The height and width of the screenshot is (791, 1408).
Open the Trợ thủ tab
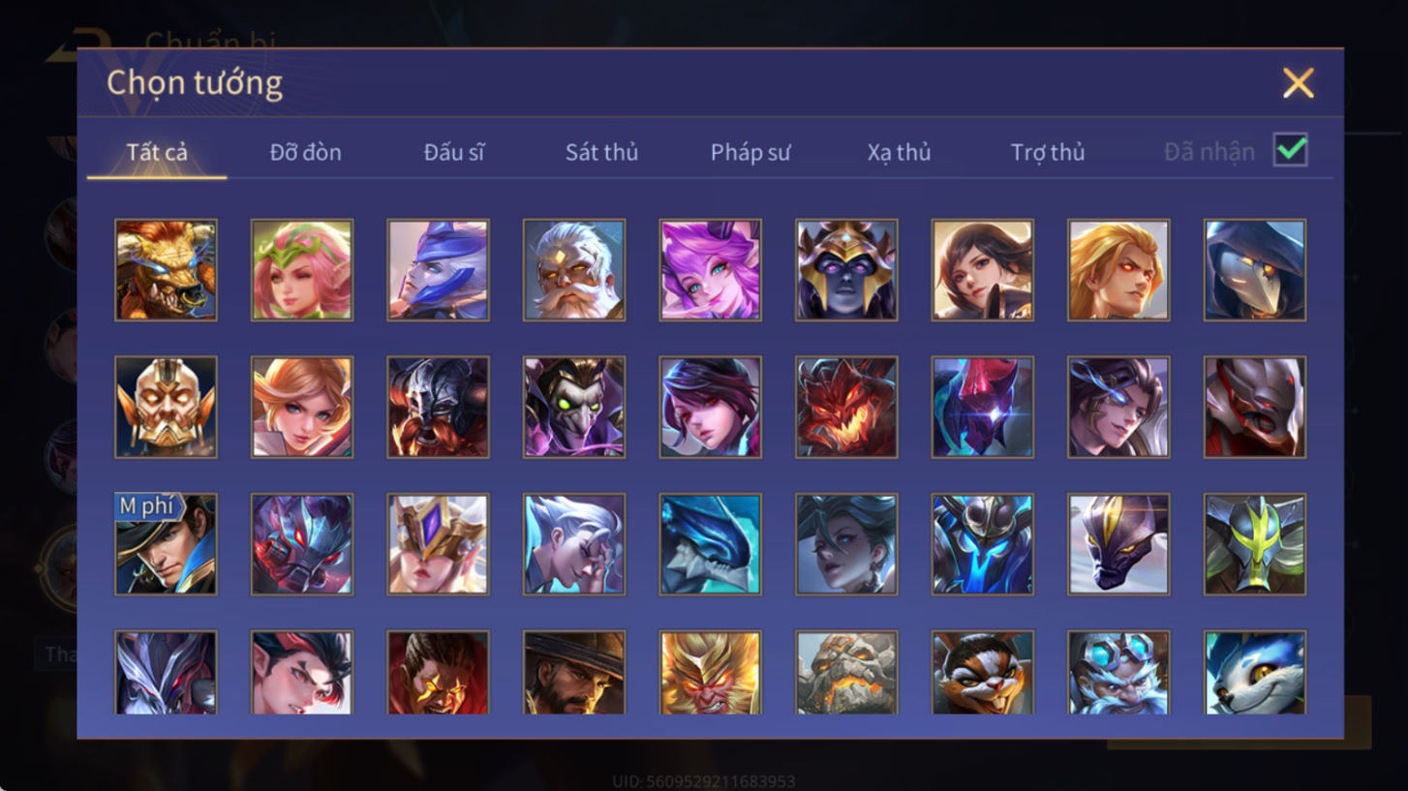[x=1048, y=152]
